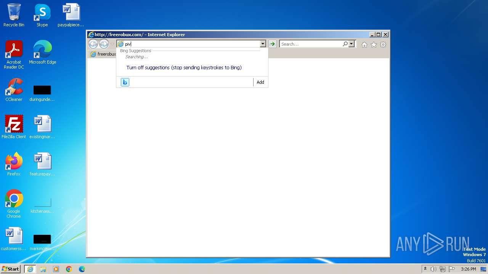Click the Add button in suggestions panel
Image resolution: width=488 pixels, height=274 pixels.
[260, 82]
